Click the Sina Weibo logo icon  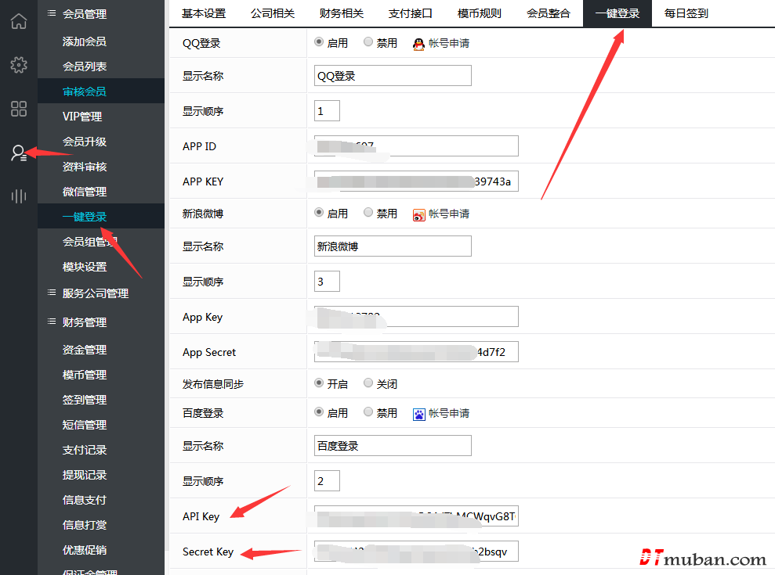click(418, 214)
